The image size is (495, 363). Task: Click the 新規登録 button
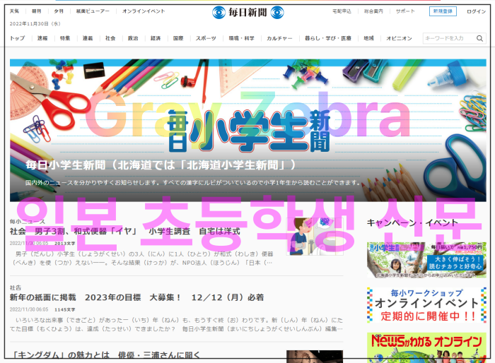(443, 11)
